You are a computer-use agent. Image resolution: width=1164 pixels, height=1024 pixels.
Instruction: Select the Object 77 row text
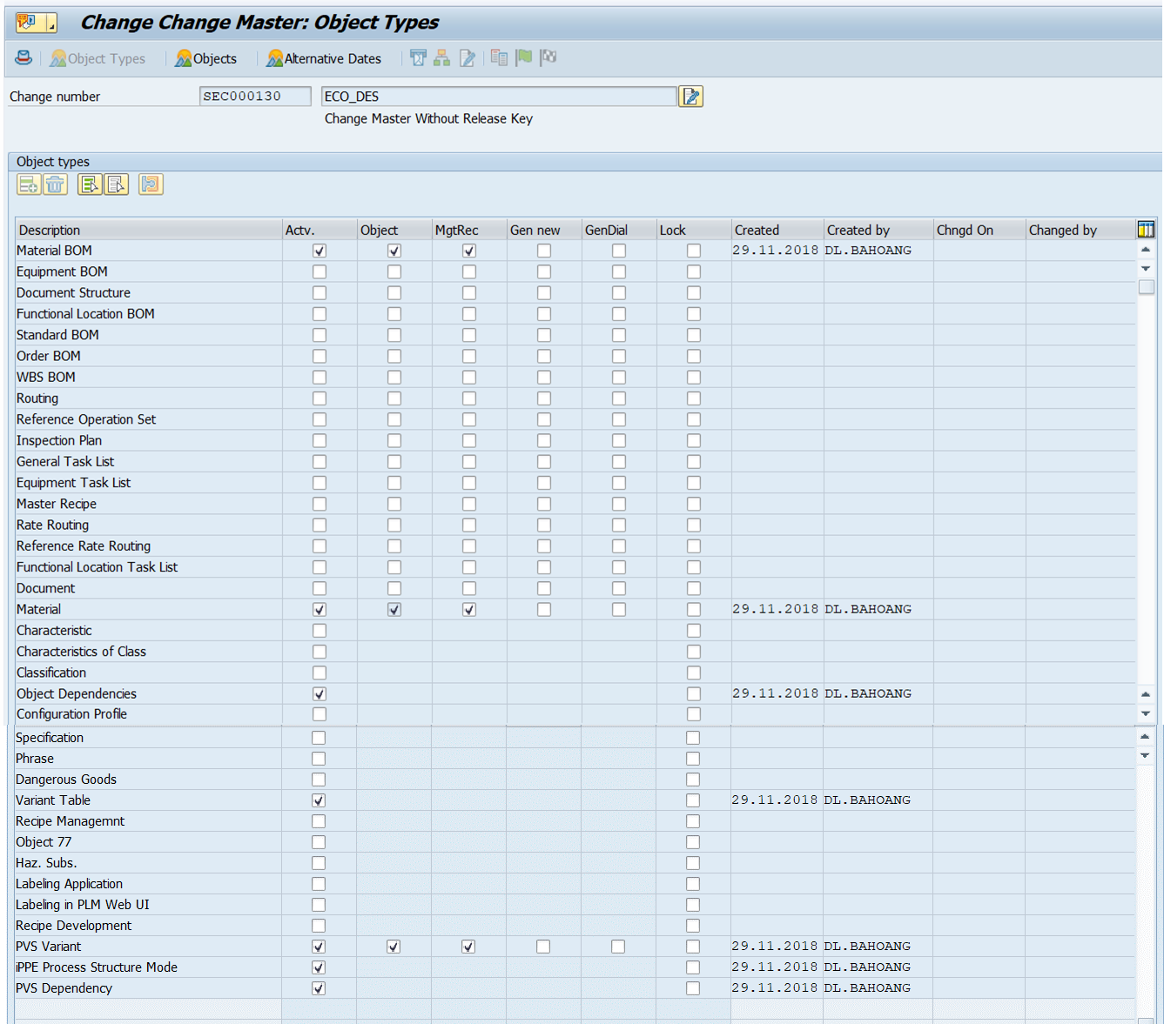point(44,842)
